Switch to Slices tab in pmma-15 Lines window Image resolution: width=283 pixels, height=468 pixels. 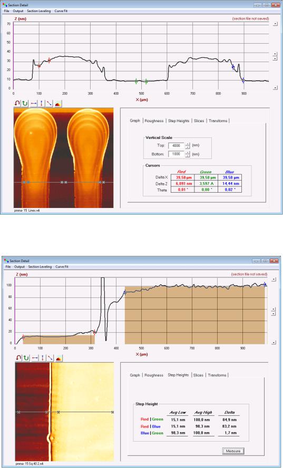coord(199,121)
